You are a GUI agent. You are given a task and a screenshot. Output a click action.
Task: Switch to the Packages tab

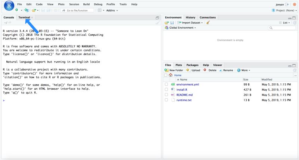pyautogui.click(x=192, y=65)
